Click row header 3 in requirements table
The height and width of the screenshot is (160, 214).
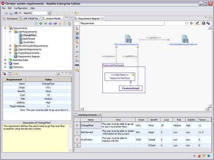tap(77, 145)
